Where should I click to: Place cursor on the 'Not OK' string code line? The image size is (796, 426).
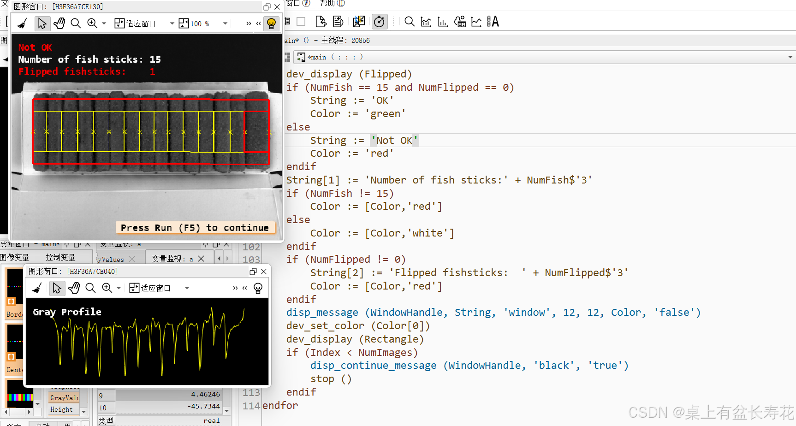pyautogui.click(x=364, y=141)
